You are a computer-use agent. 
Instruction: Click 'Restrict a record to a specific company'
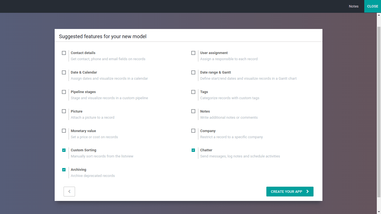click(232, 137)
